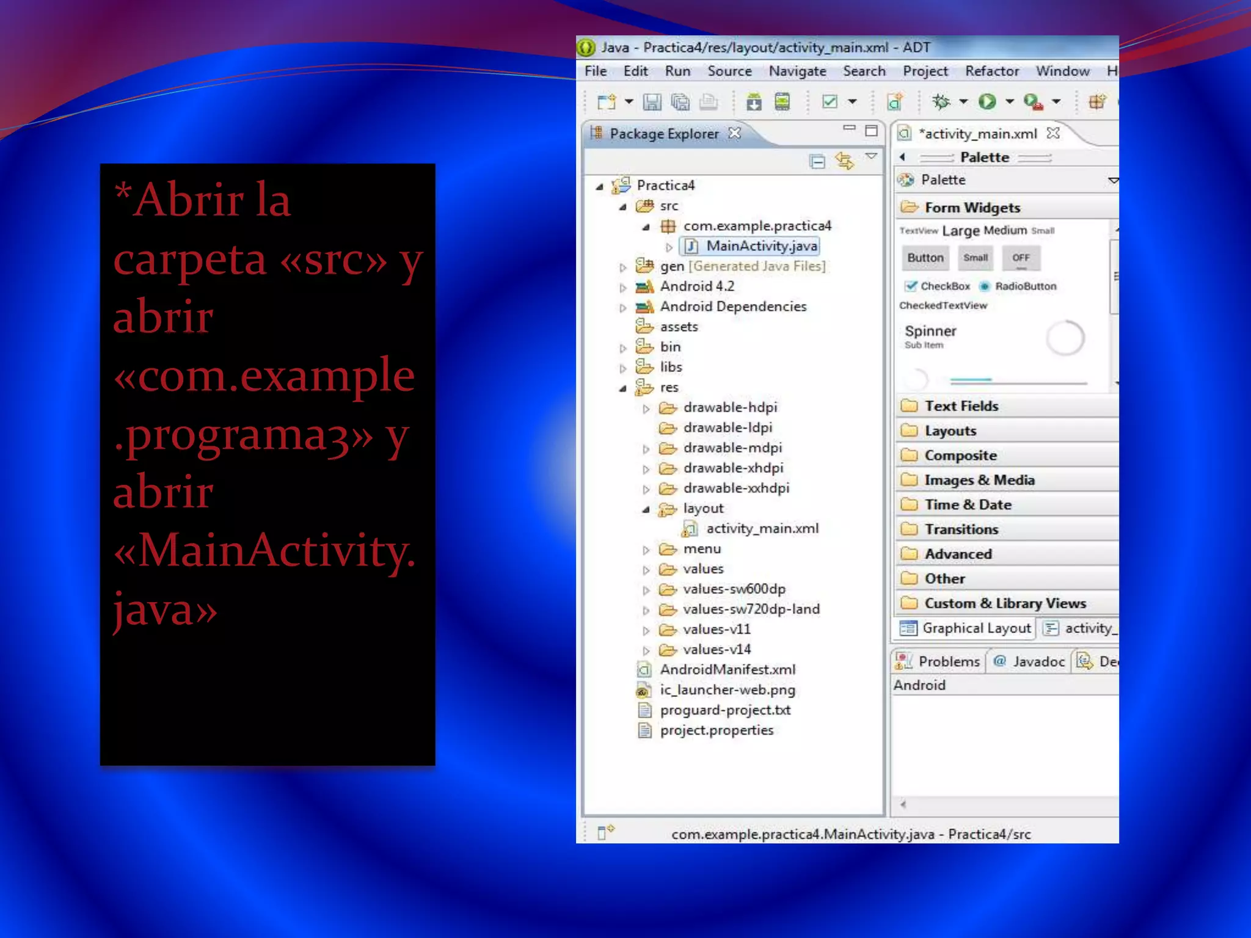Click the New wizard toolbar icon
The width and height of the screenshot is (1251, 938).
pyautogui.click(x=607, y=102)
